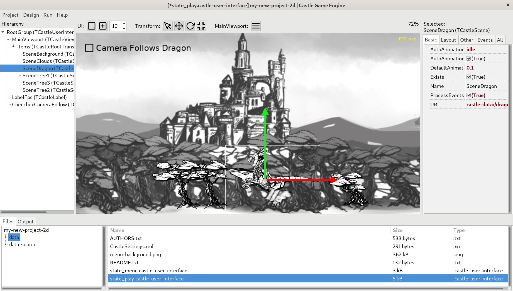Uncheck the ProcessEvents property
The height and width of the screenshot is (291, 513).
pos(468,95)
